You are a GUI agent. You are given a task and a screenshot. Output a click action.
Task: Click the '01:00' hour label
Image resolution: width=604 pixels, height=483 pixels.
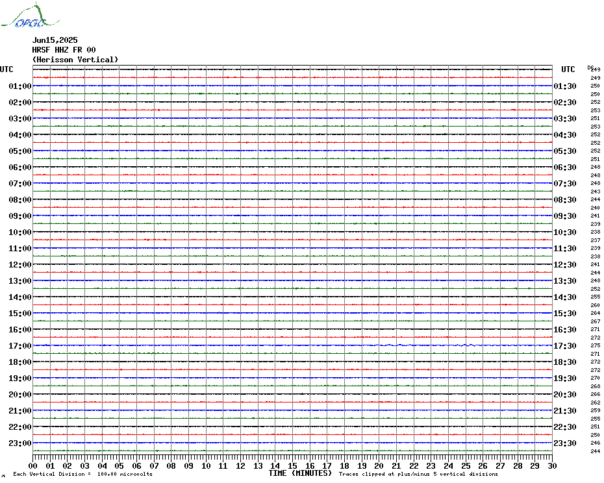[x=20, y=86]
